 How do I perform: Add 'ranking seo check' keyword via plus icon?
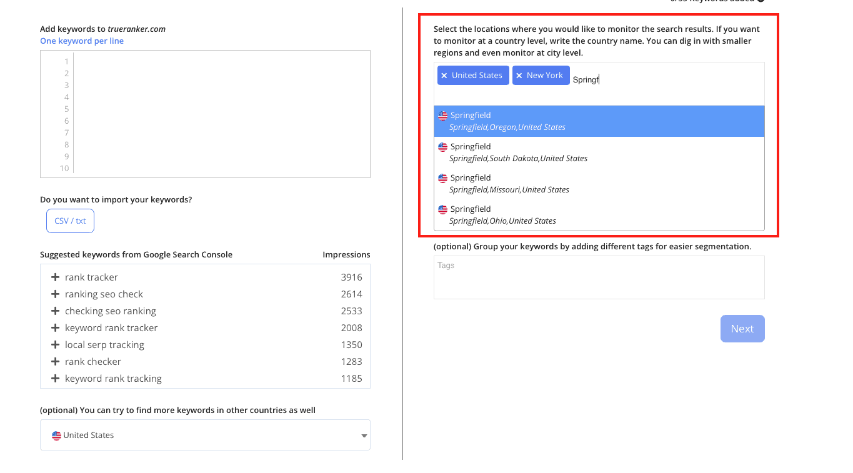point(55,294)
